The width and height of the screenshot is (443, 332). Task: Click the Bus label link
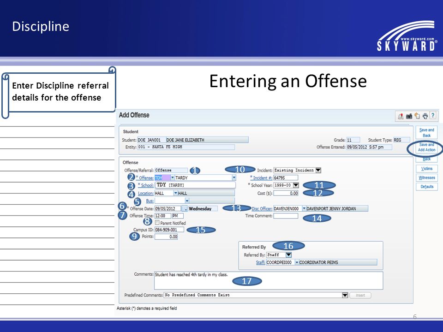pos(150,201)
